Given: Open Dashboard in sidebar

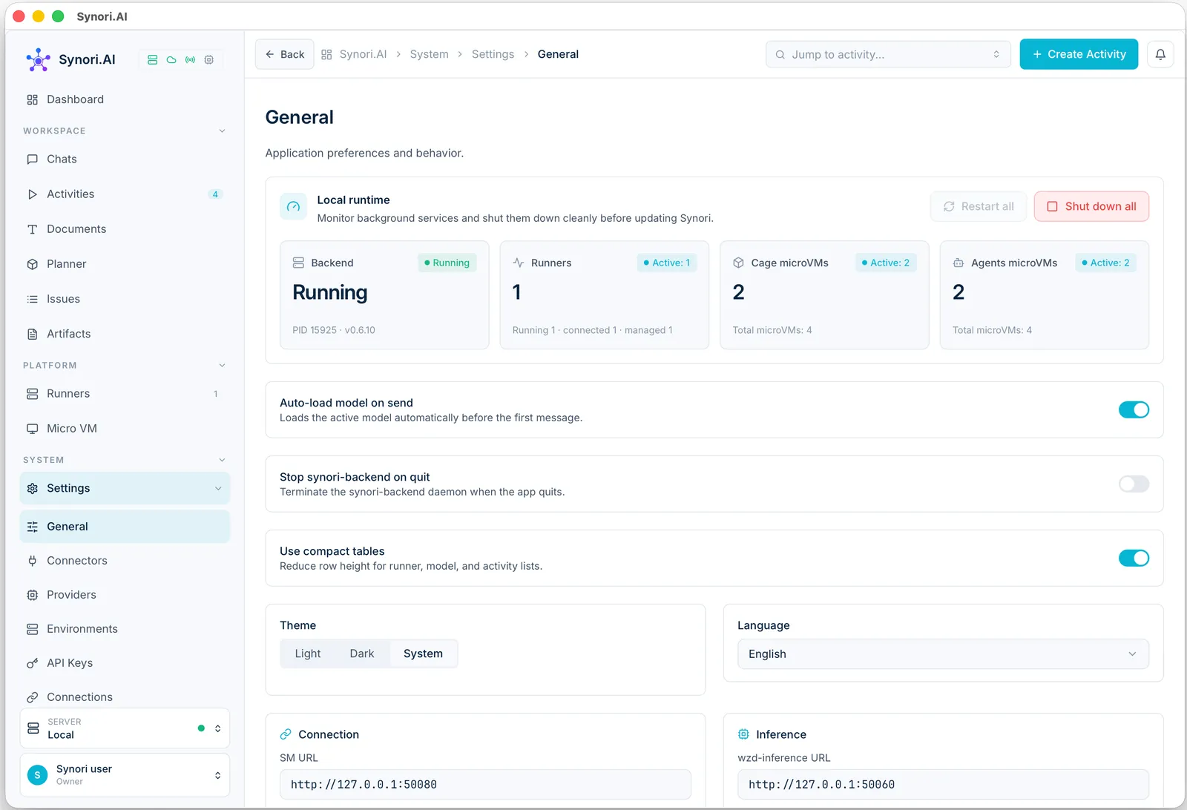Looking at the screenshot, I should tap(125, 99).
